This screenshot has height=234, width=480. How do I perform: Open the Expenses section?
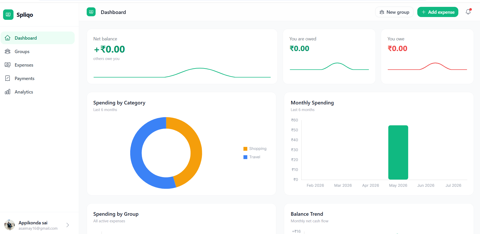pyautogui.click(x=38, y=65)
